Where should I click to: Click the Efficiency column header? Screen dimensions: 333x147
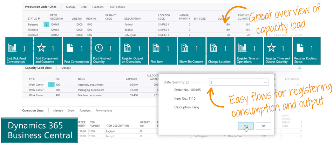[292, 79]
